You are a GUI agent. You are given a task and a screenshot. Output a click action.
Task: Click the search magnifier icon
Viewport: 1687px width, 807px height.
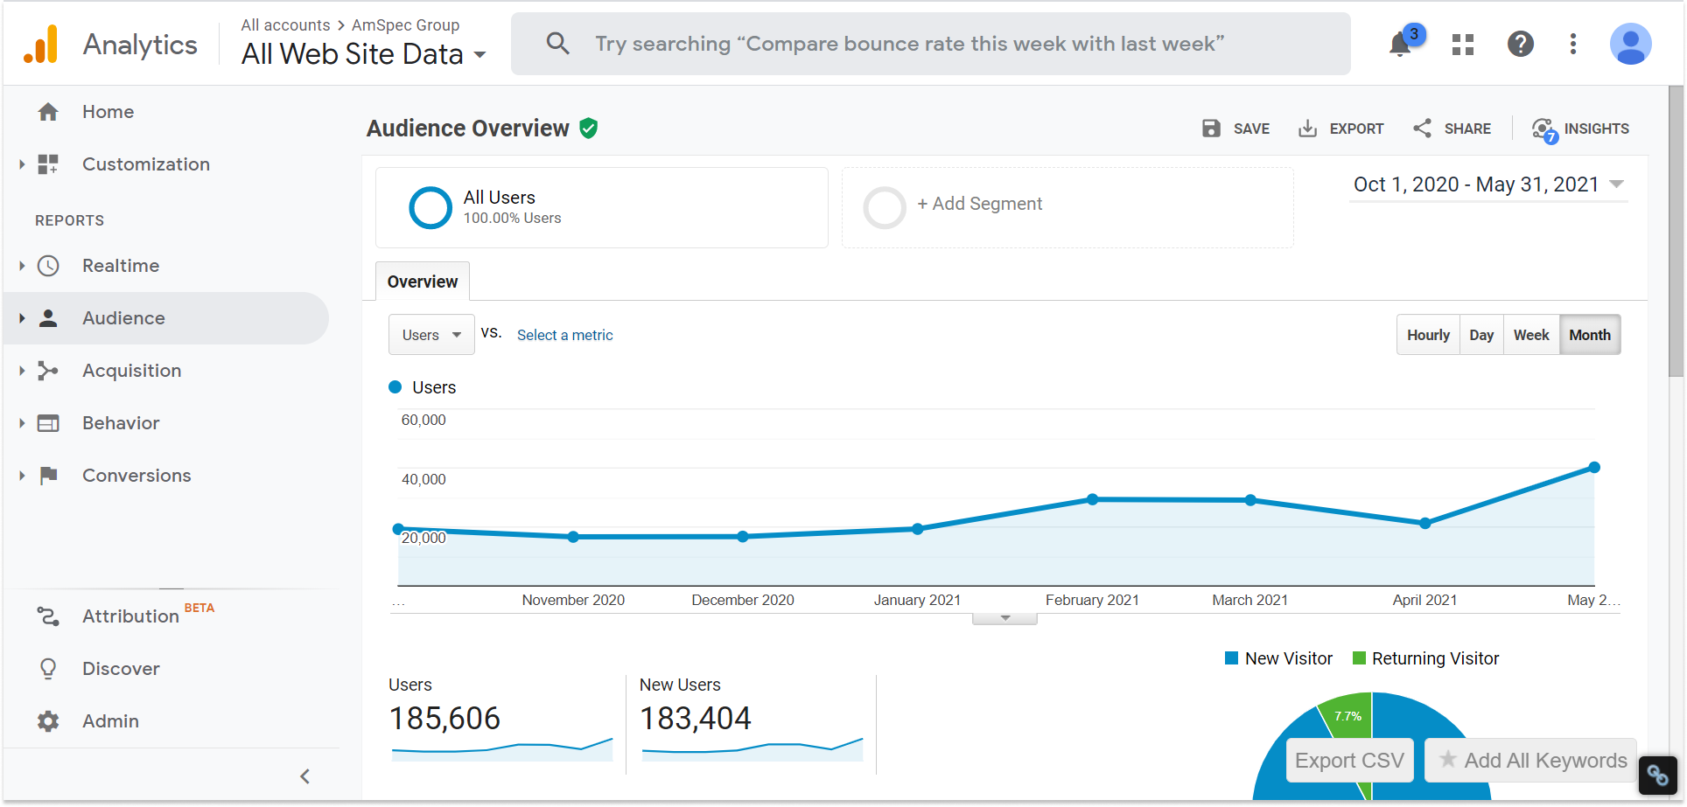[x=557, y=43]
